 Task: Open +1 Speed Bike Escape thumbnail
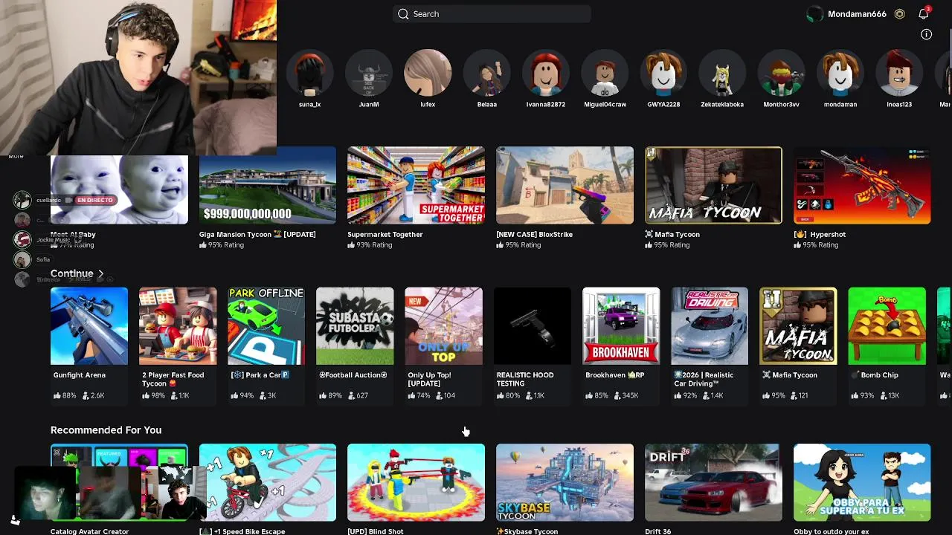pyautogui.click(x=268, y=482)
